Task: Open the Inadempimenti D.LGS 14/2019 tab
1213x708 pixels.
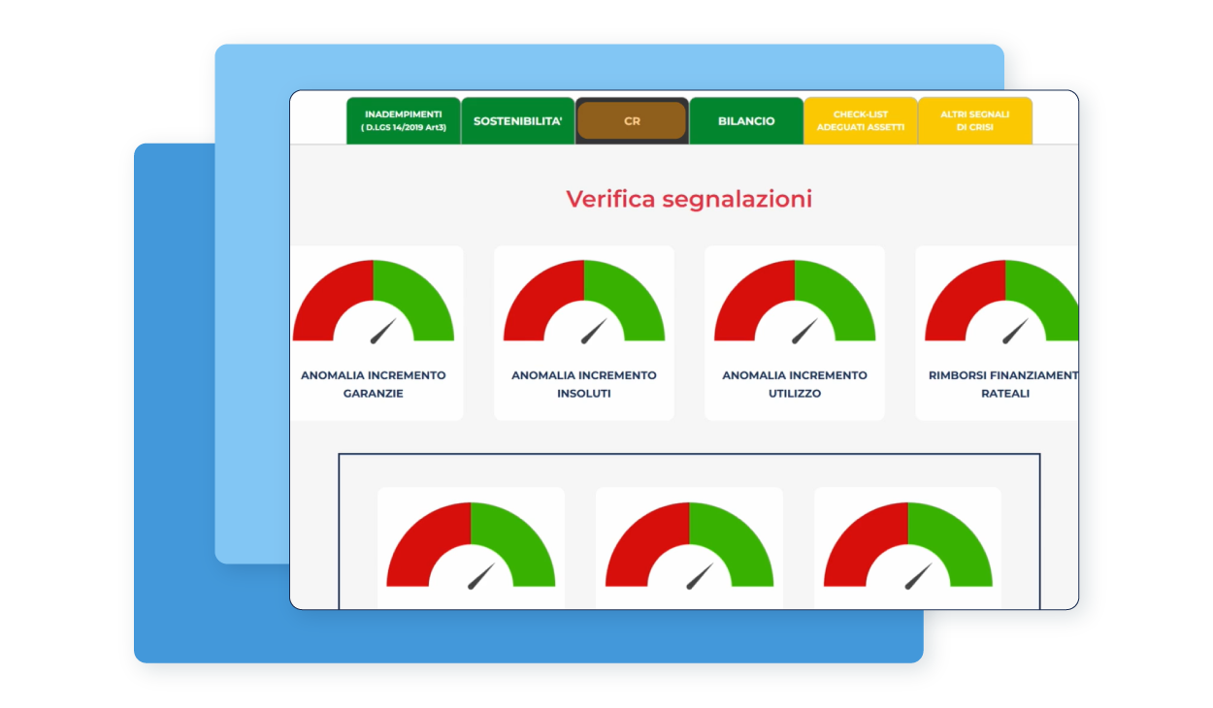Action: coord(404,121)
